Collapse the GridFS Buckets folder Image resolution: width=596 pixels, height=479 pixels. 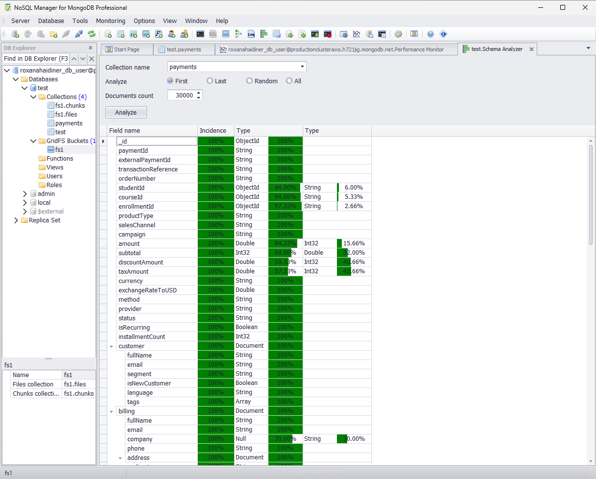click(34, 141)
